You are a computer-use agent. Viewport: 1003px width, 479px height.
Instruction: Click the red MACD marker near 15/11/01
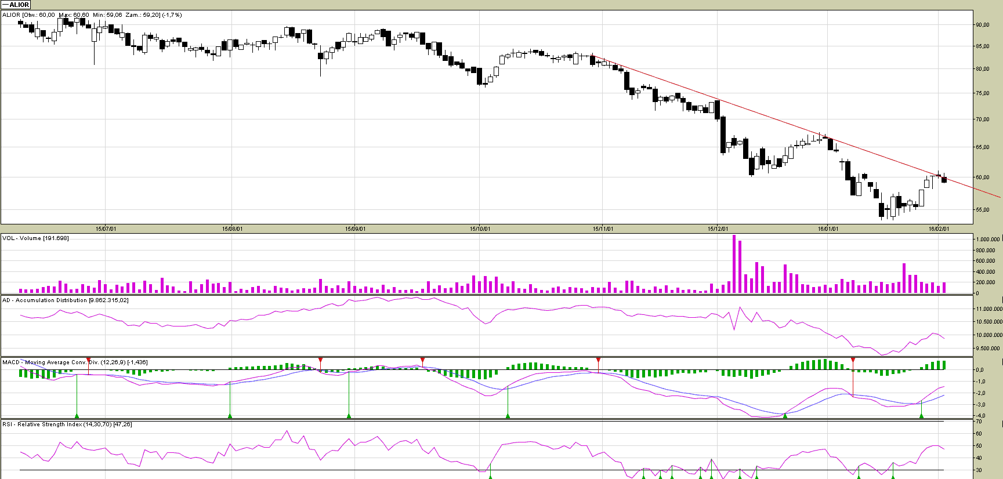[598, 360]
